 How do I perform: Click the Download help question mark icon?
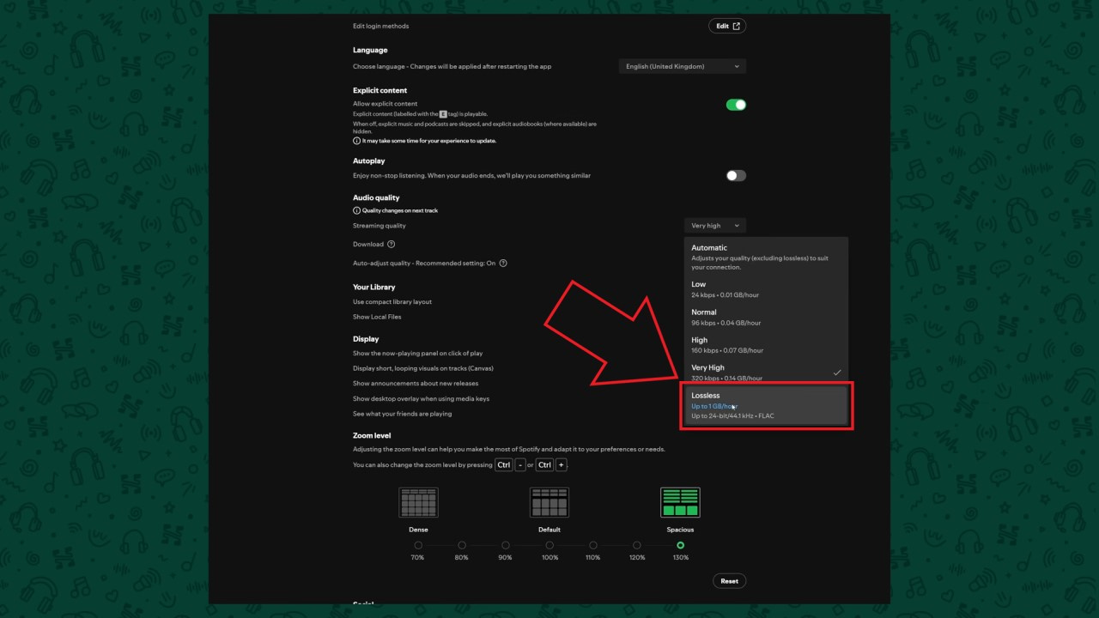(x=392, y=245)
